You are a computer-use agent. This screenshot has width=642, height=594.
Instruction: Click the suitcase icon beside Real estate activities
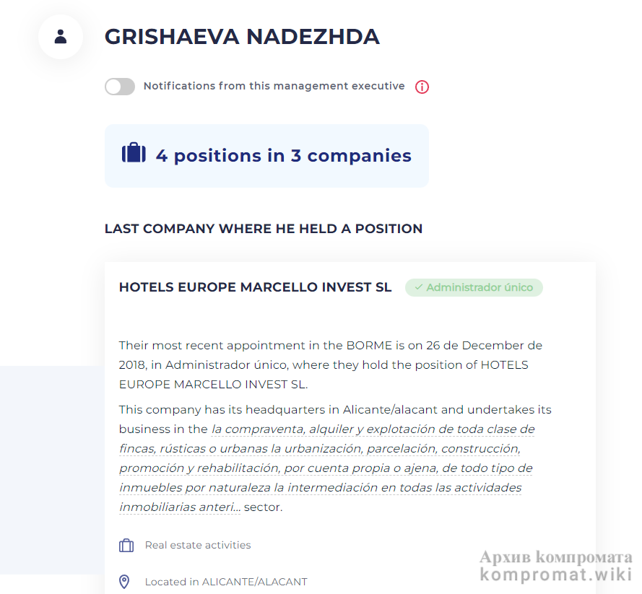pos(126,546)
